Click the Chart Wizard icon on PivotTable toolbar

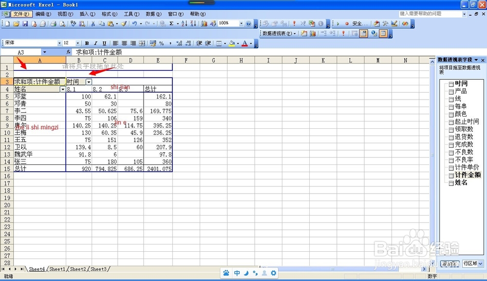pos(313,33)
